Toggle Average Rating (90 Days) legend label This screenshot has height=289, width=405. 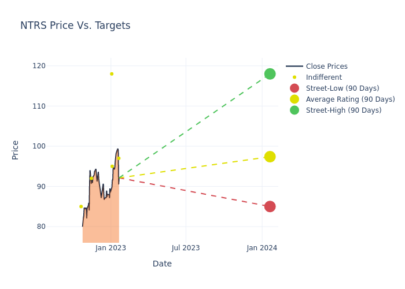(x=350, y=99)
